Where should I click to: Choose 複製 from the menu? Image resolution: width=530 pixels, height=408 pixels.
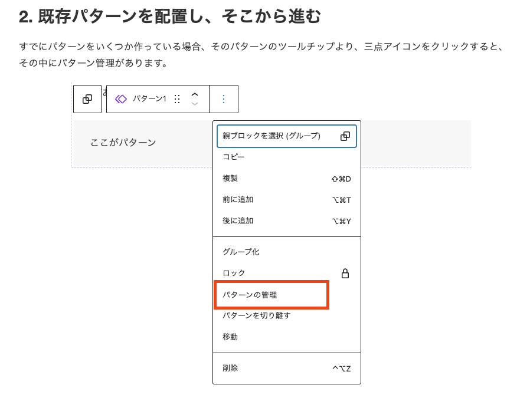[x=287, y=178]
